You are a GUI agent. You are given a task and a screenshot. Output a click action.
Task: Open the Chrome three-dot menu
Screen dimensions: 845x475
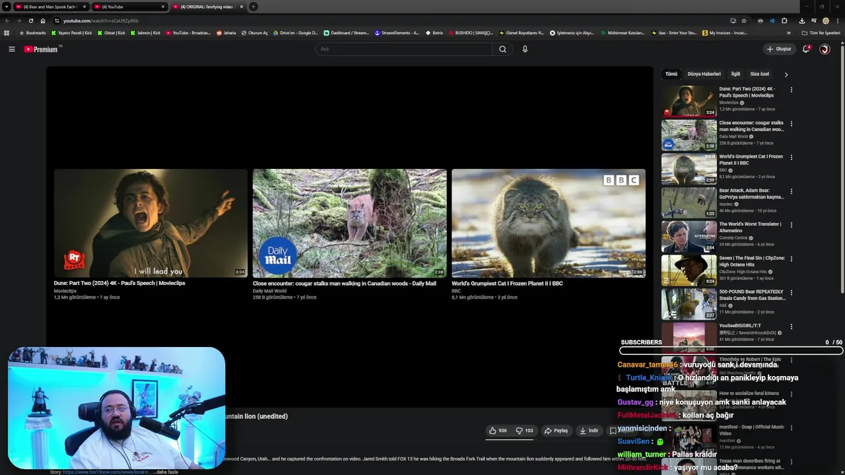(x=838, y=20)
